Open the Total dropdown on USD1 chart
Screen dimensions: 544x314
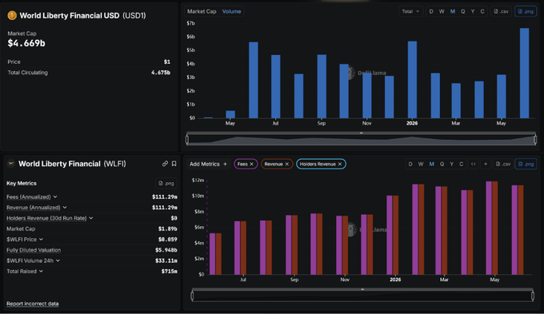coord(410,11)
